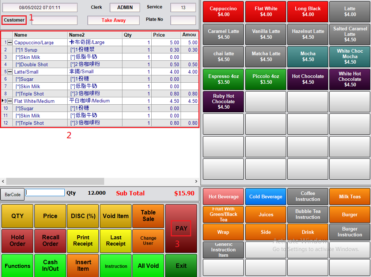
Task: Select the Vanilla Latte item
Action: point(266,34)
